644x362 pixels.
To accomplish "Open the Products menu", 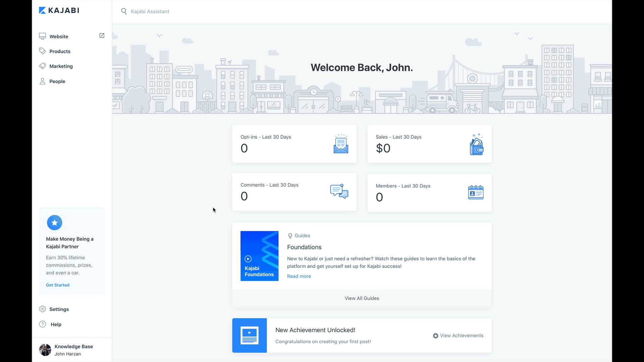I will [x=60, y=51].
